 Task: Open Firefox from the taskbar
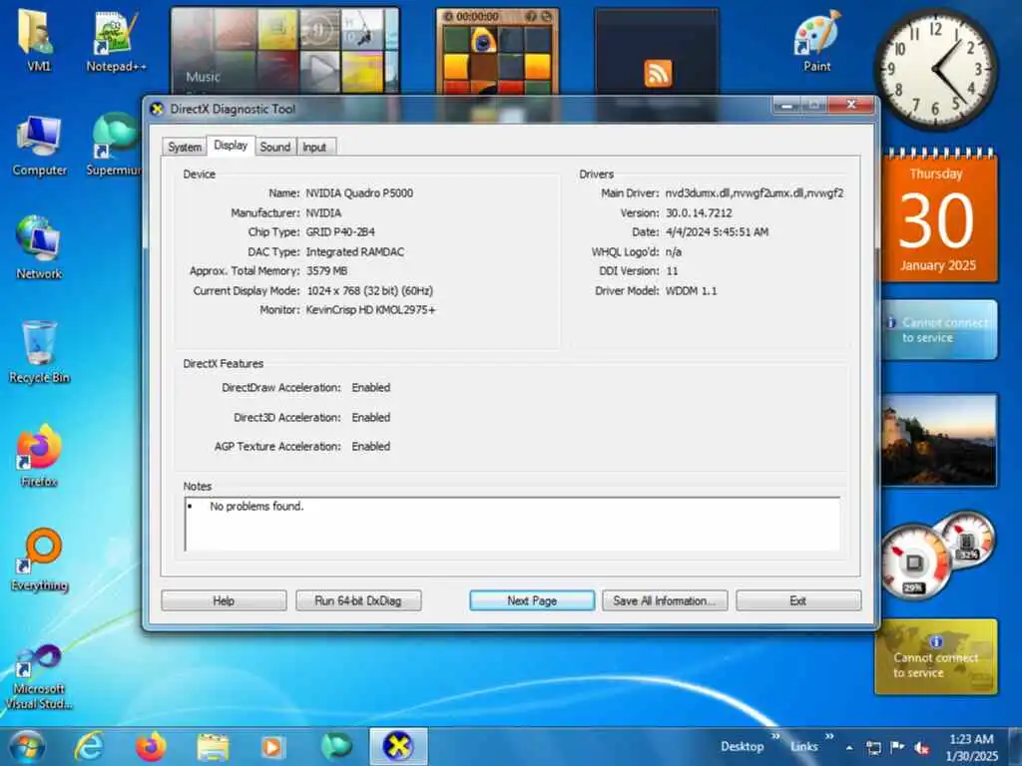click(x=151, y=746)
